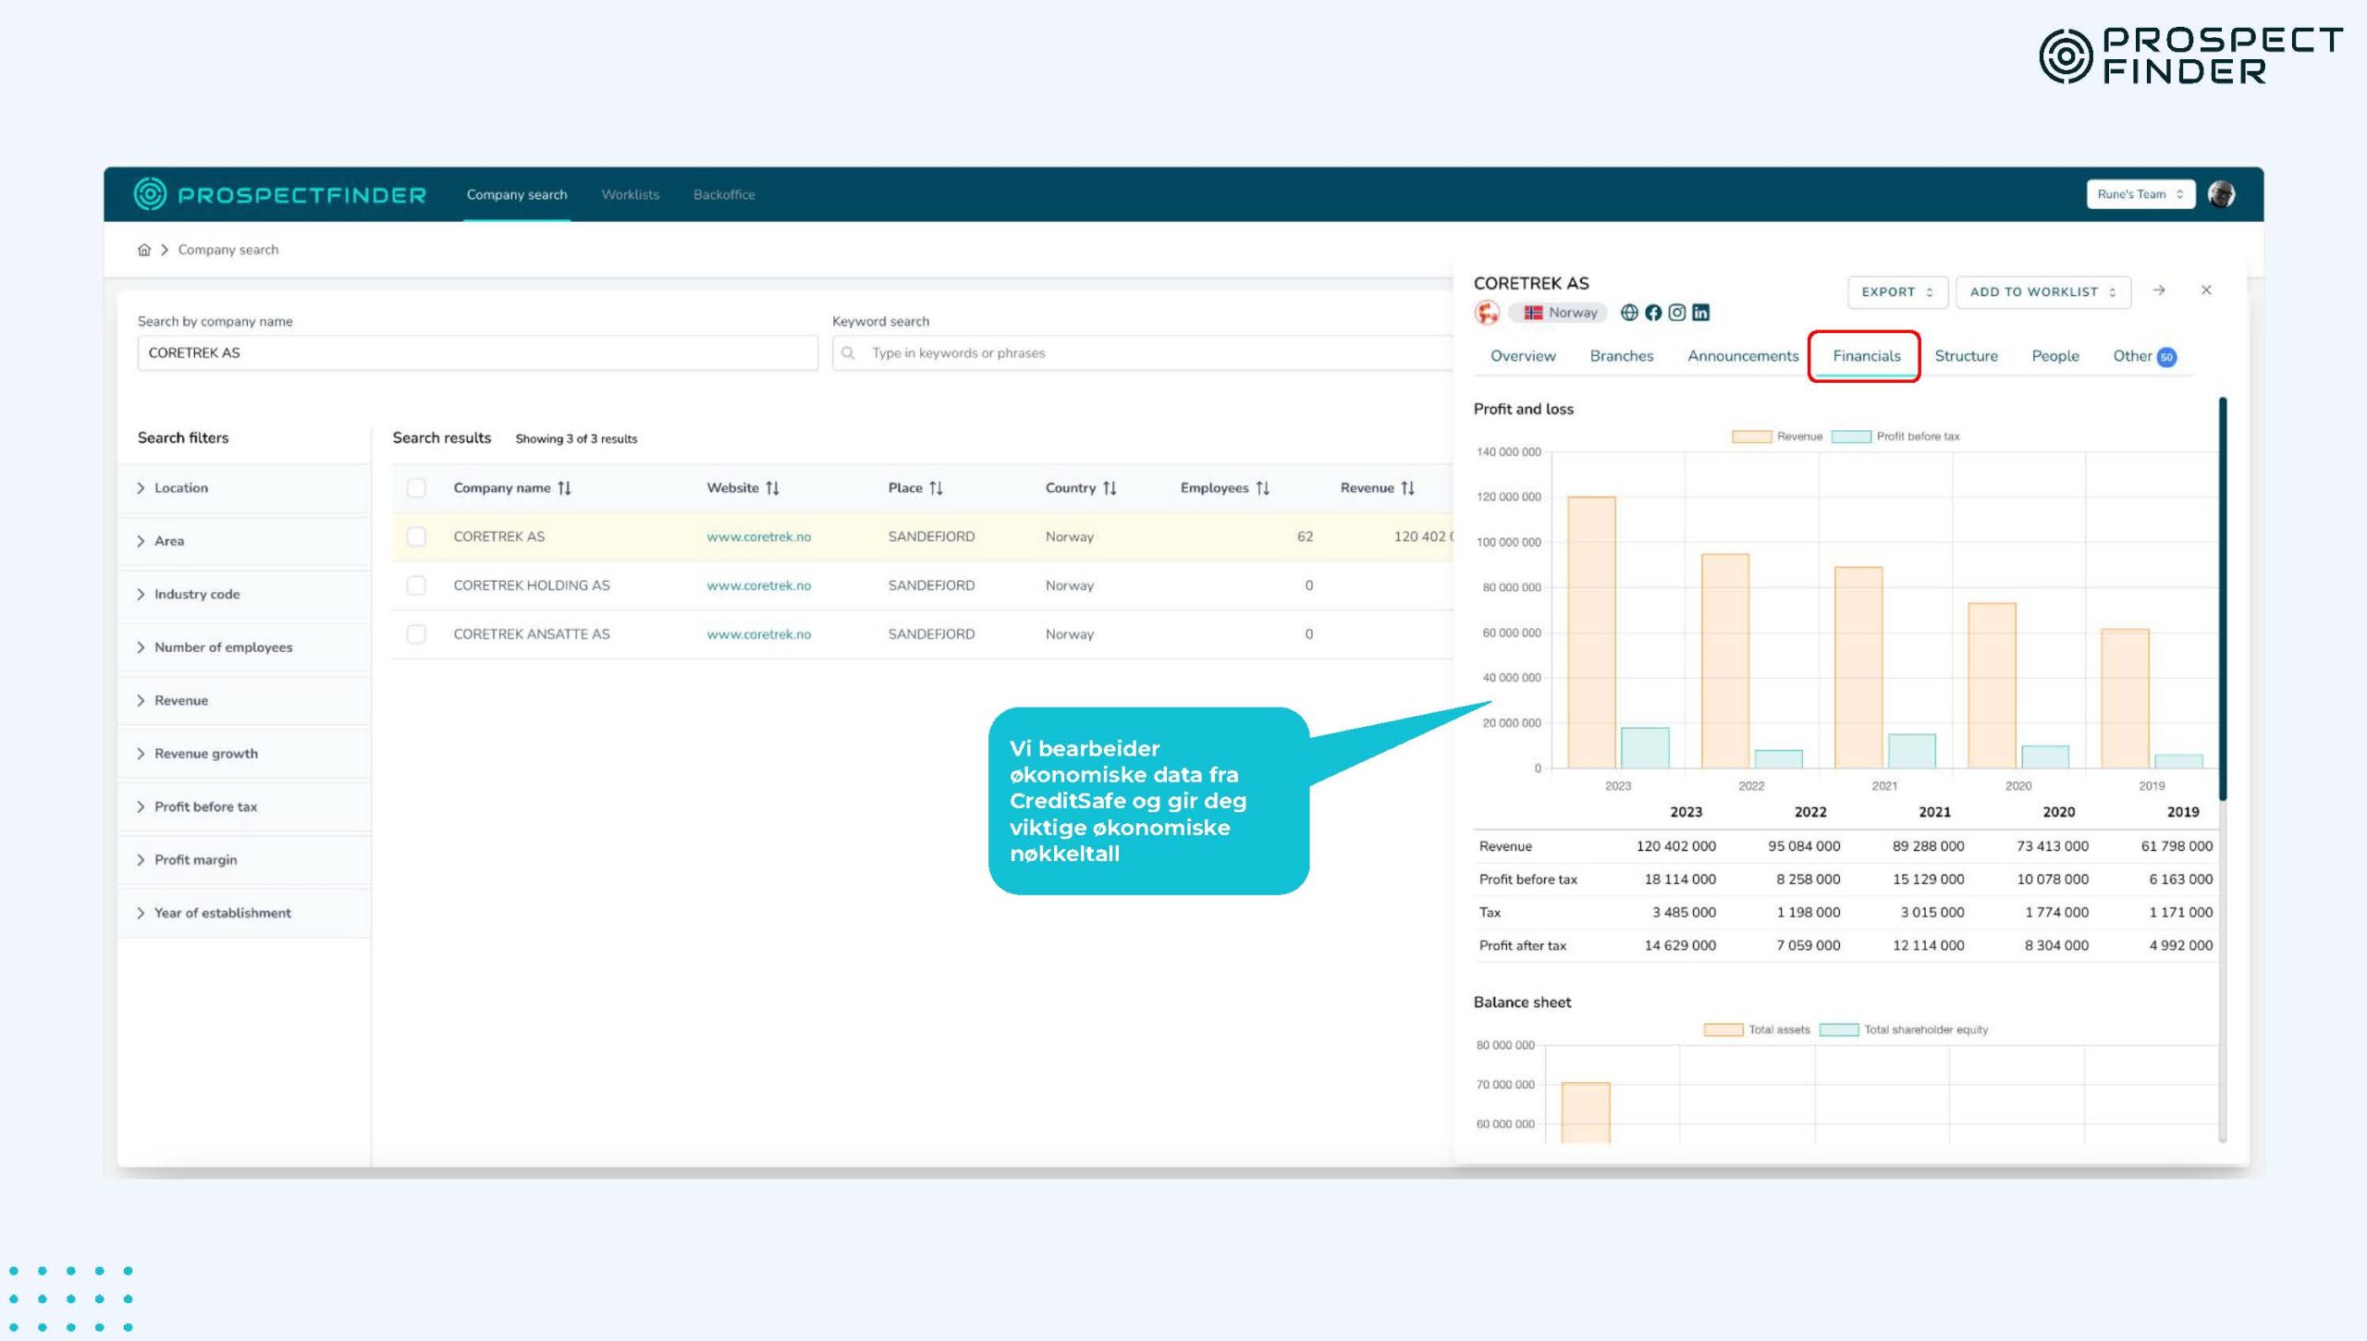2367x1341 pixels.
Task: Expand the Industry code filter
Action: click(197, 594)
